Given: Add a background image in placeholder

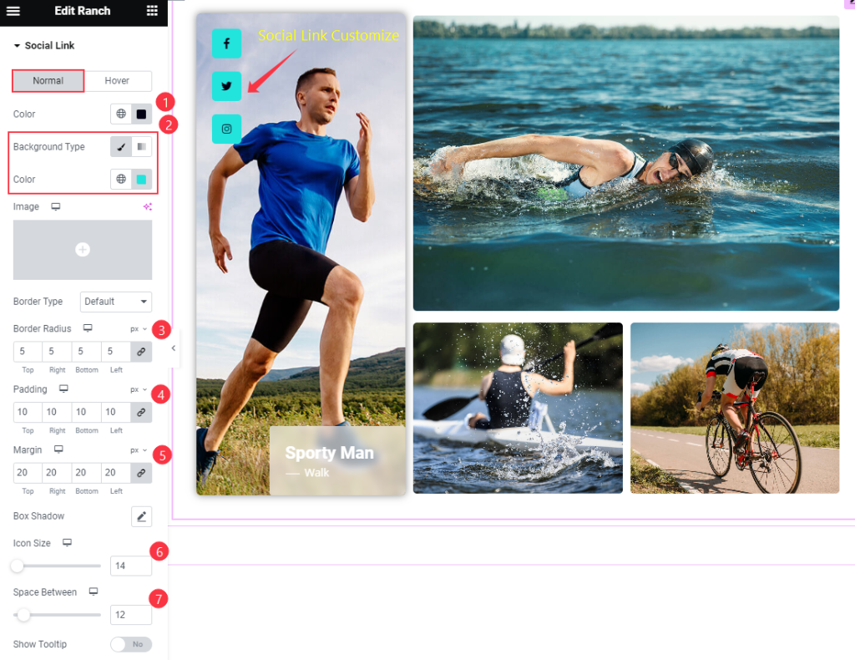Looking at the screenshot, I should coord(83,250).
